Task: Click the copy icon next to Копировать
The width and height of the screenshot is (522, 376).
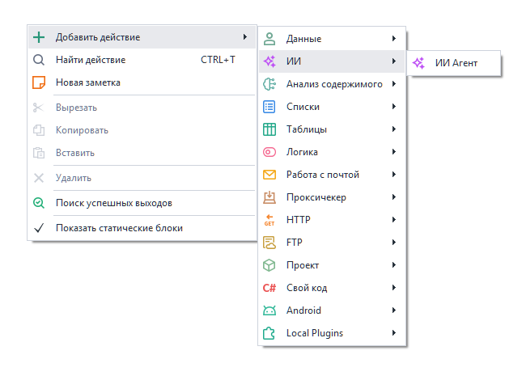Action: (39, 130)
